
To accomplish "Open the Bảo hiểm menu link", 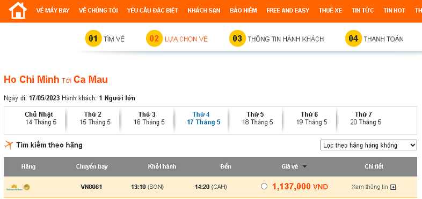I will pyautogui.click(x=243, y=11).
